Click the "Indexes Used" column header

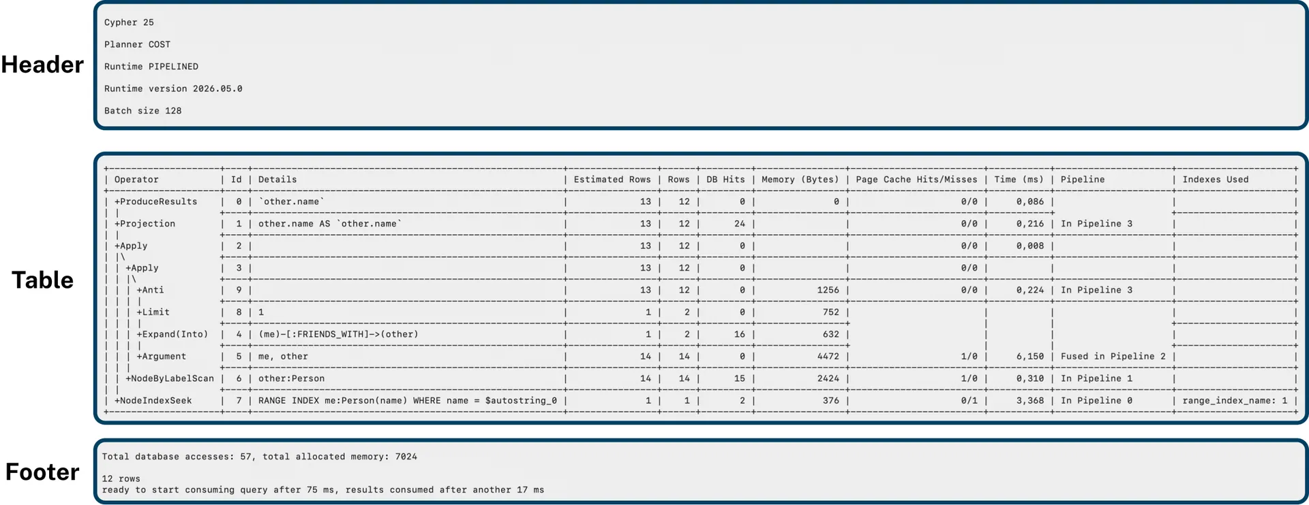pos(1216,180)
